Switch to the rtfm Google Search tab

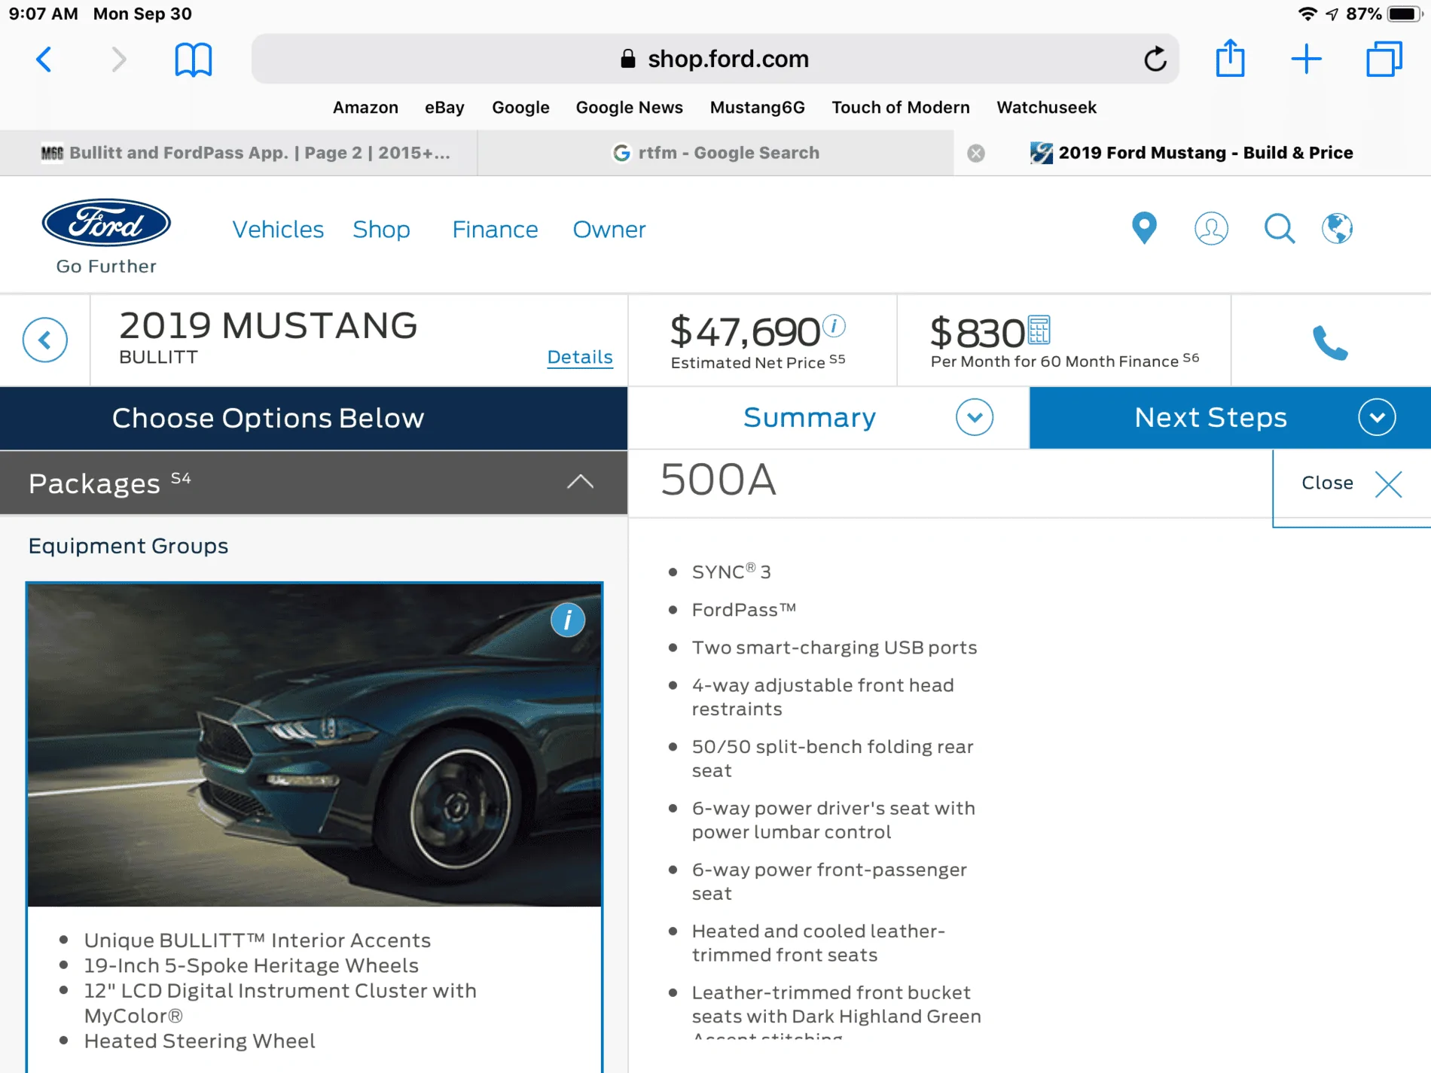[x=715, y=153]
